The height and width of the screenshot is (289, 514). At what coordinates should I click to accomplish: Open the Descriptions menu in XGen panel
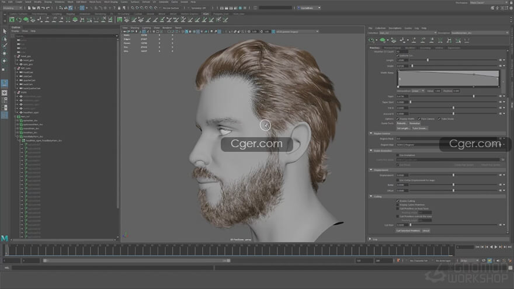pos(395,27)
